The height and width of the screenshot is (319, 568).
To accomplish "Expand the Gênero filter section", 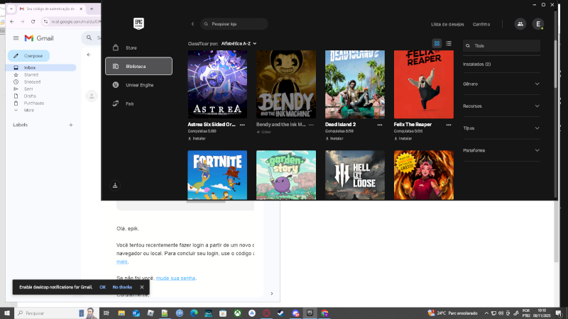I will point(501,84).
